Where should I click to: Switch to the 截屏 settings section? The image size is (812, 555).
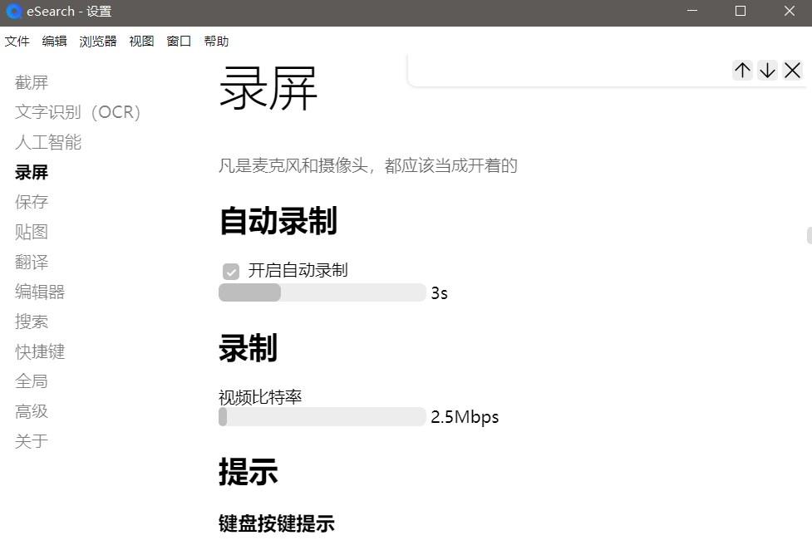[31, 82]
